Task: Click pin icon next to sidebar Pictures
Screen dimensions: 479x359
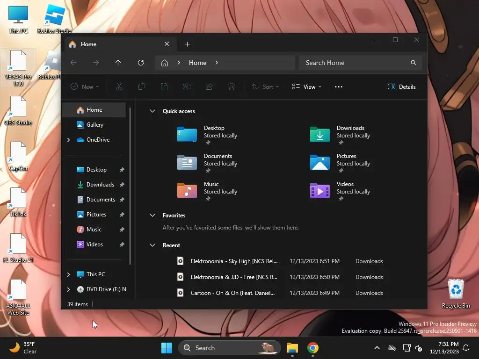Action: [x=122, y=215]
